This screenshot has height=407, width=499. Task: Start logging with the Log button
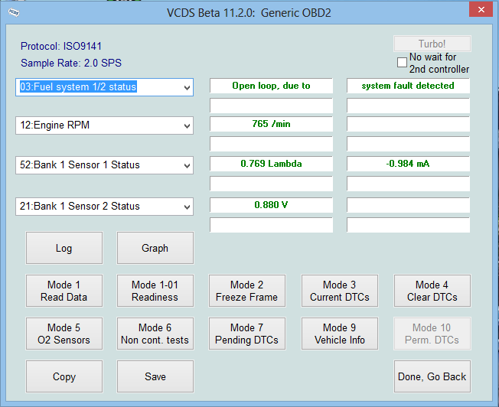pos(64,248)
